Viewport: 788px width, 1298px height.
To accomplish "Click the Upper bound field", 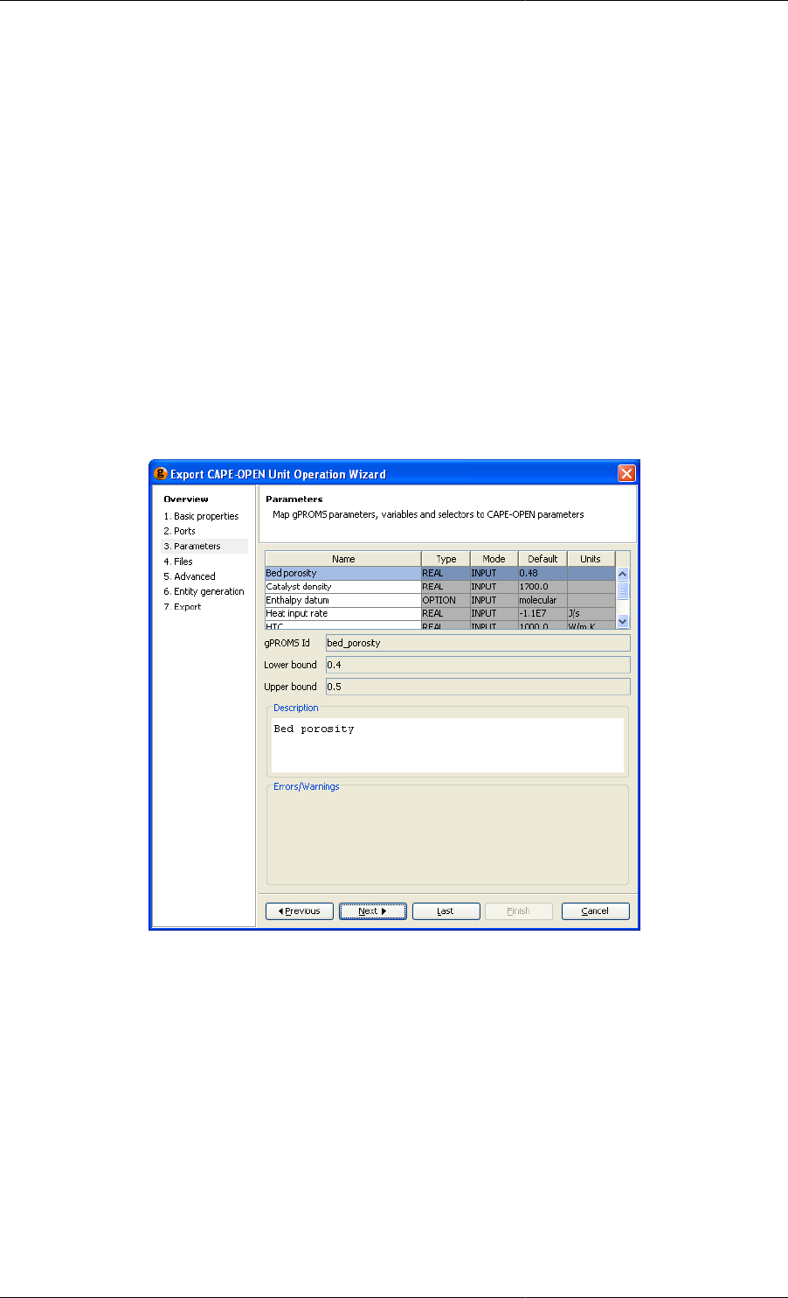I will click(x=478, y=687).
